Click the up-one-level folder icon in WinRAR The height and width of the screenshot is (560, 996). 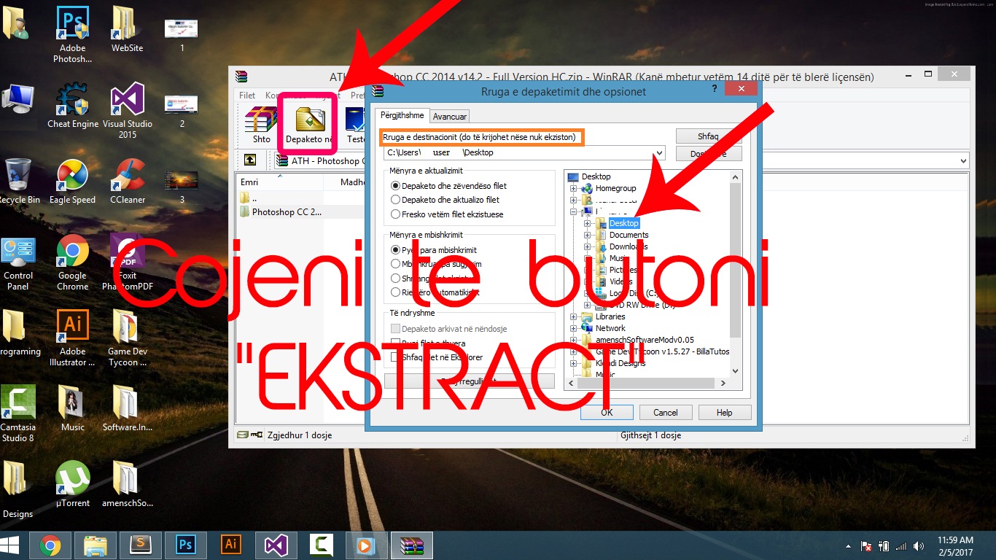pos(250,160)
